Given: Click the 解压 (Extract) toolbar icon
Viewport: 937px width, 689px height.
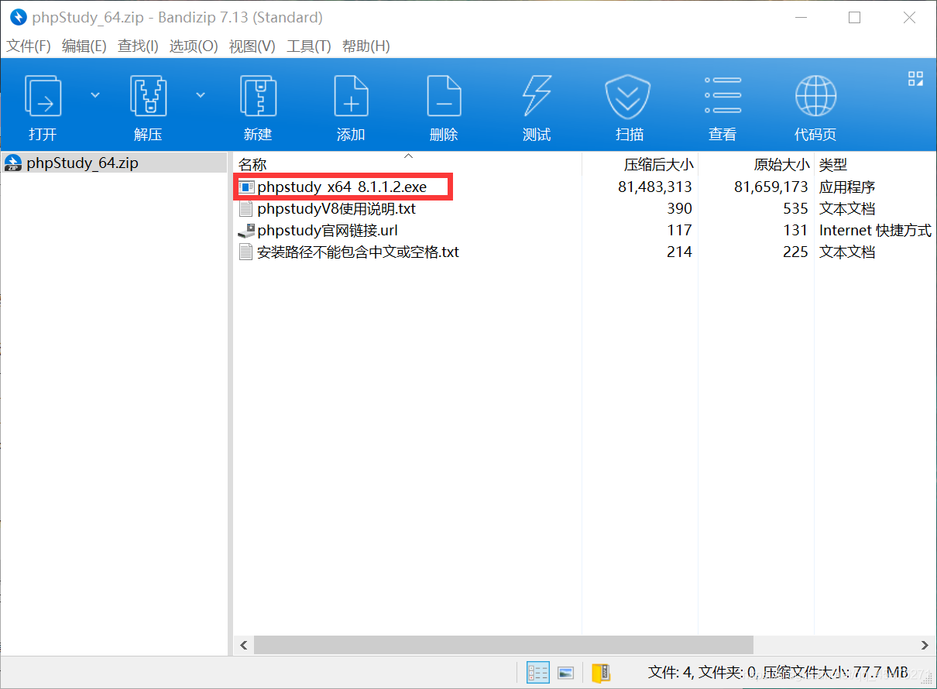Looking at the screenshot, I should pyautogui.click(x=148, y=95).
